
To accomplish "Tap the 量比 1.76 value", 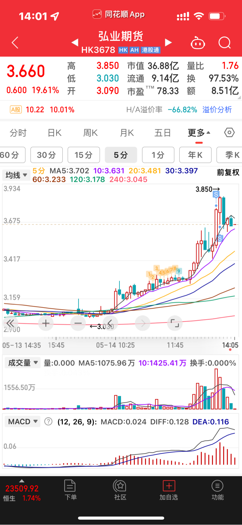I will pos(230,66).
